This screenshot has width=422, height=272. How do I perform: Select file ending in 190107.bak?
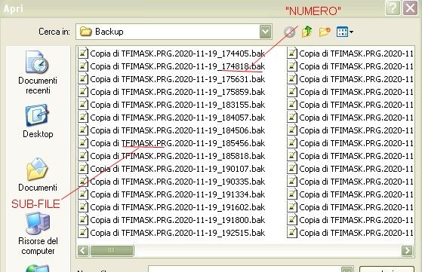click(x=171, y=169)
